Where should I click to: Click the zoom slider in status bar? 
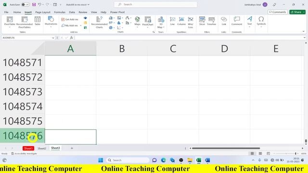coord(286,153)
